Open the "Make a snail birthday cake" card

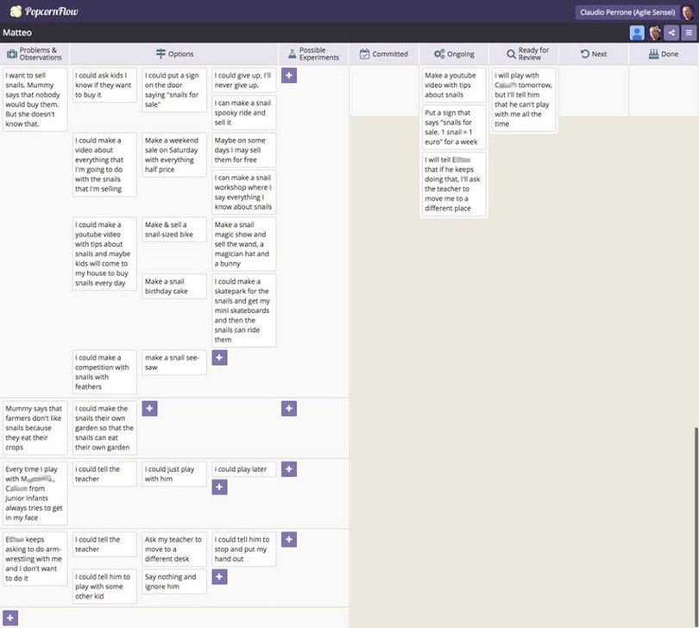click(x=174, y=286)
